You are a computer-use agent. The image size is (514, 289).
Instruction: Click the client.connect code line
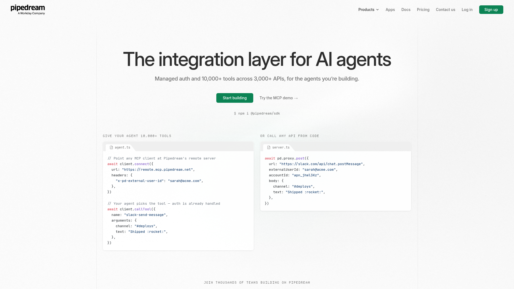(130, 164)
